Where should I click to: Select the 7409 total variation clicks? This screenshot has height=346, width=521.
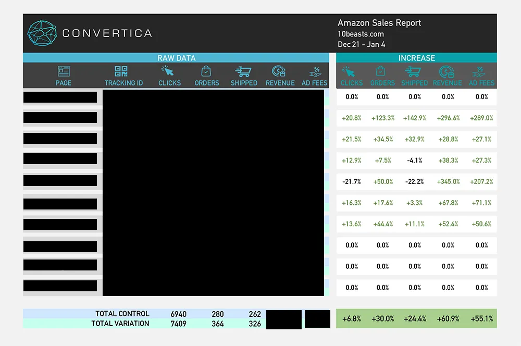tap(178, 324)
